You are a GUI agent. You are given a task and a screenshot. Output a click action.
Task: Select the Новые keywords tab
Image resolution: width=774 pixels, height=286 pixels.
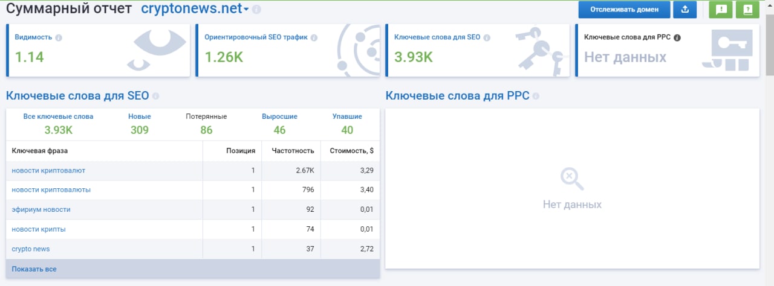click(x=140, y=116)
